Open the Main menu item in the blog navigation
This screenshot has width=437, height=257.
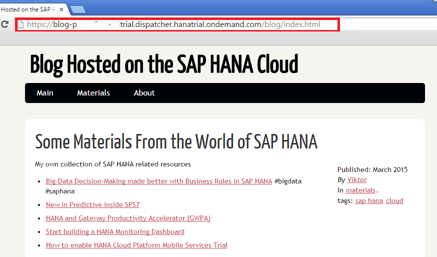coord(45,93)
